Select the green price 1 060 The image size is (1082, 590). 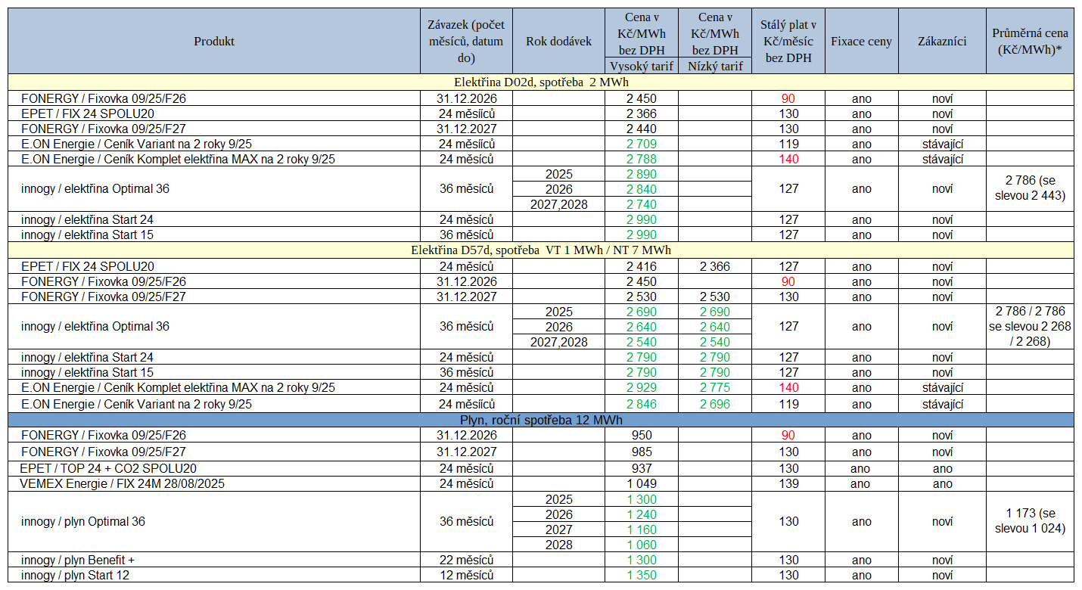pyautogui.click(x=641, y=545)
